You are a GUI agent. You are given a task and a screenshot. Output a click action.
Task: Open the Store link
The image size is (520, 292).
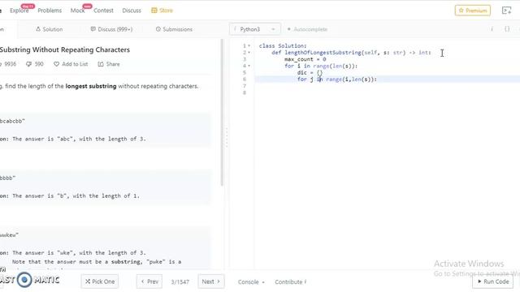(x=162, y=11)
